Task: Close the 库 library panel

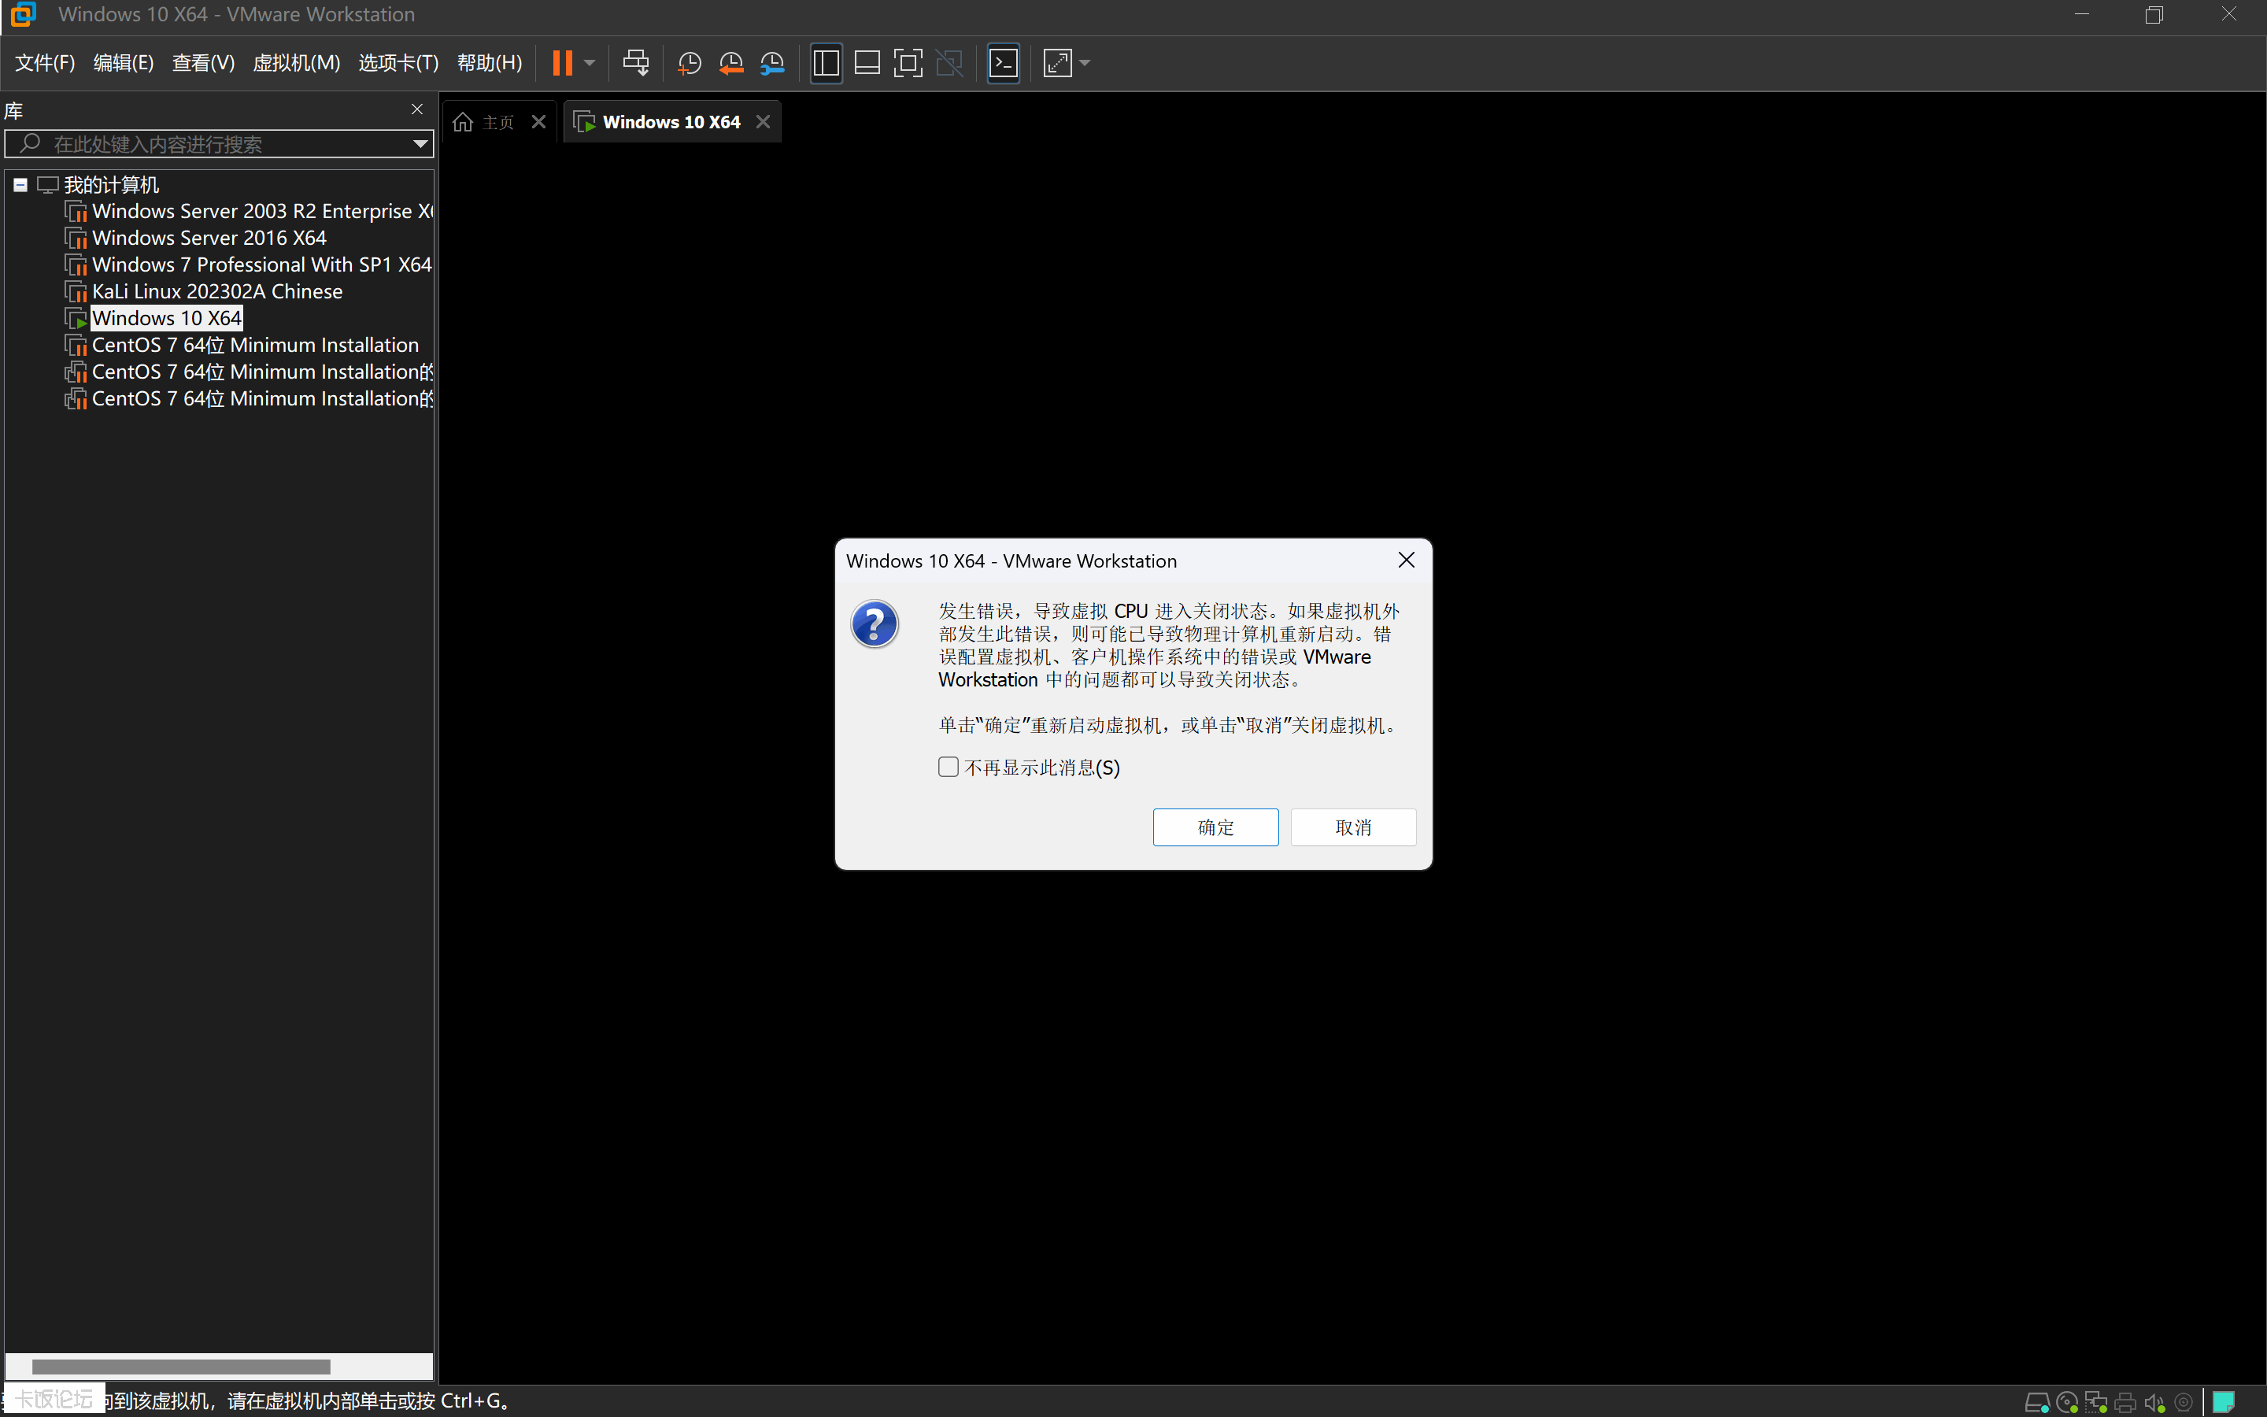Action: click(x=418, y=109)
